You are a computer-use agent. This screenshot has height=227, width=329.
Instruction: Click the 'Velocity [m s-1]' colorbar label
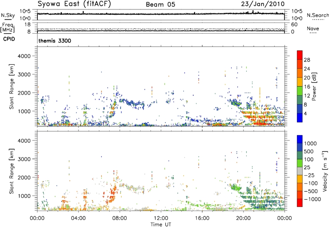coord(325,171)
